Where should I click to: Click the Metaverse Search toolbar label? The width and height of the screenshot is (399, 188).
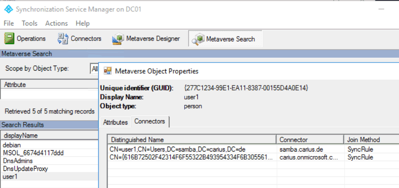pyautogui.click(x=231, y=39)
